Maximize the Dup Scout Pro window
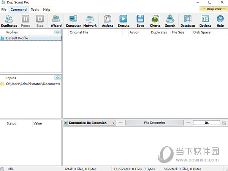Screen dimensions: 228x171 point(210,2)
